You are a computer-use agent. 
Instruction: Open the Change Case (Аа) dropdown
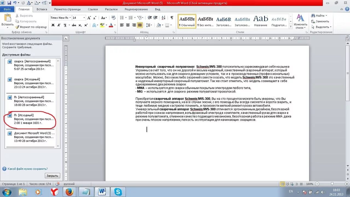pos(104,18)
